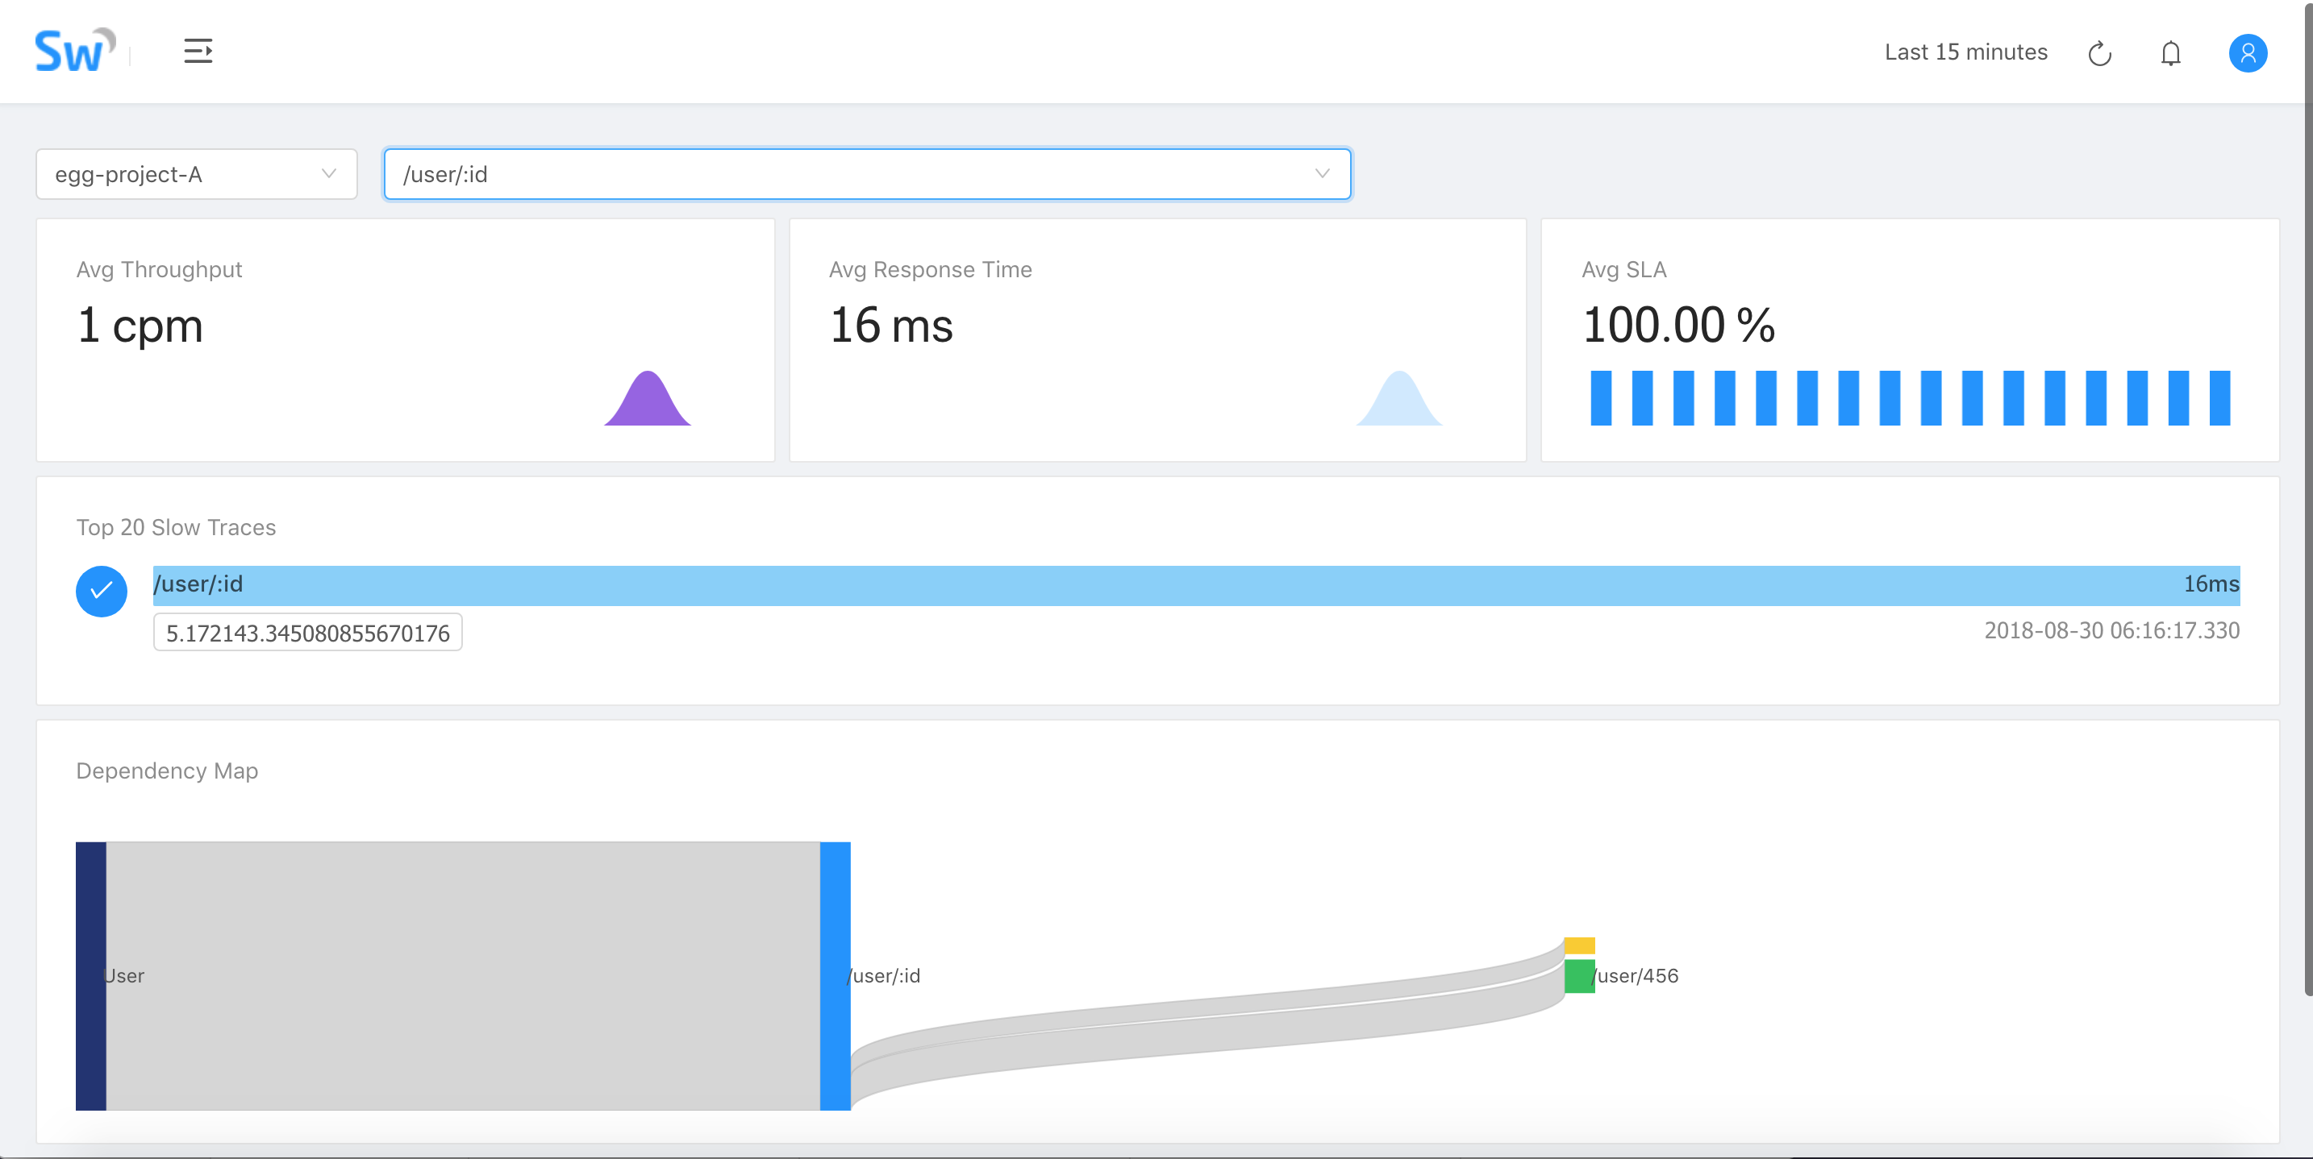Open the egg-project-A service dropdown
The image size is (2313, 1159).
pos(197,174)
